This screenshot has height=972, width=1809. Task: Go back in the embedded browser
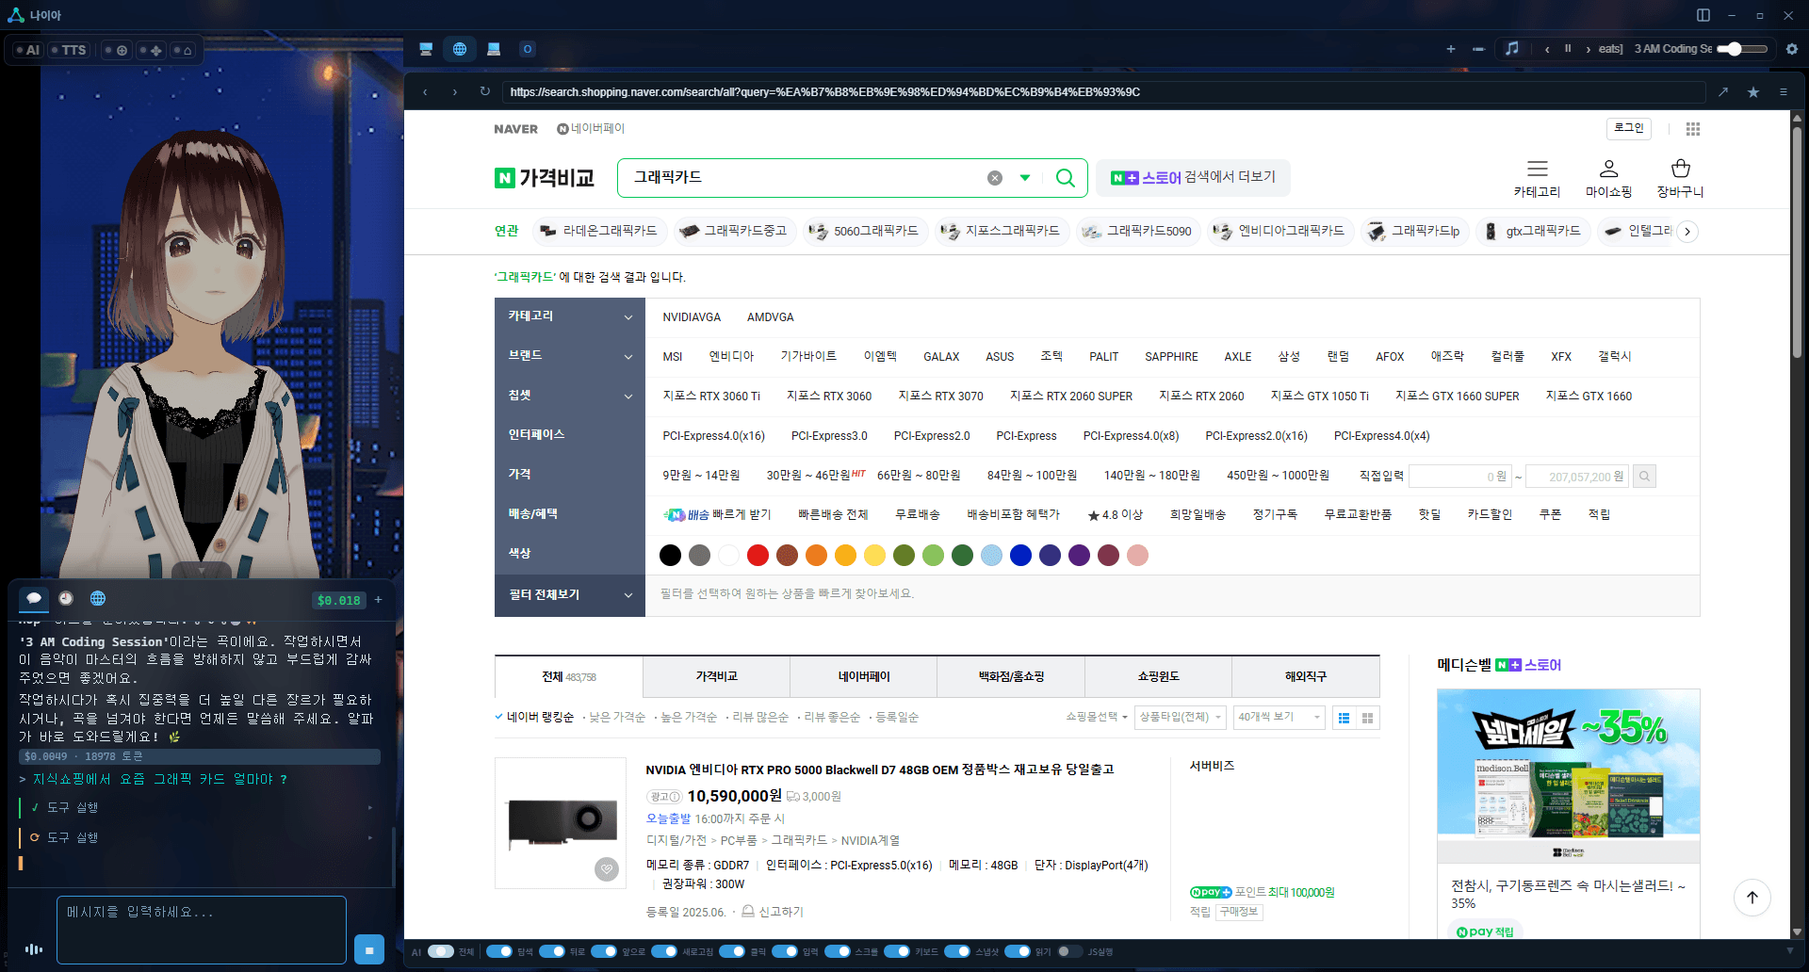click(x=425, y=91)
